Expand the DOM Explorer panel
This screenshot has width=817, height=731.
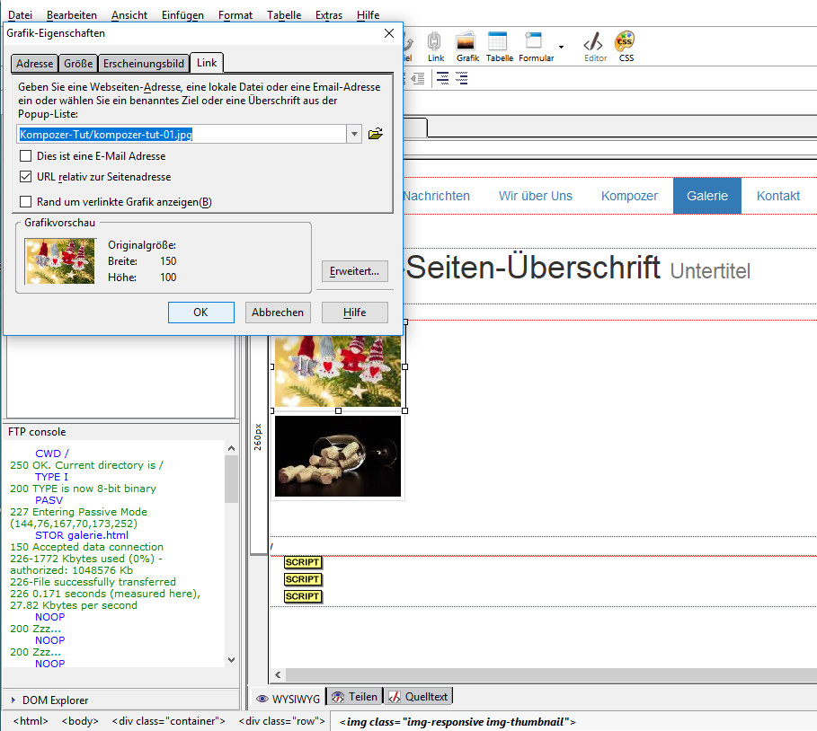(x=13, y=700)
